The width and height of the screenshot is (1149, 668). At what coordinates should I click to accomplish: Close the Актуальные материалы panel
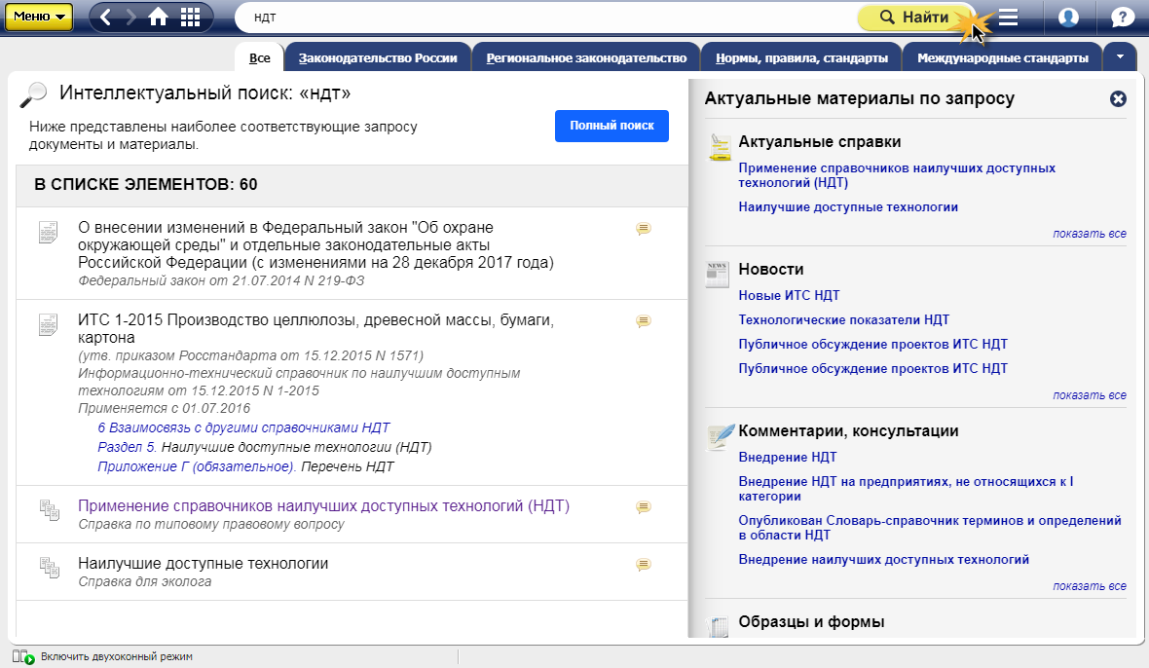1118,98
